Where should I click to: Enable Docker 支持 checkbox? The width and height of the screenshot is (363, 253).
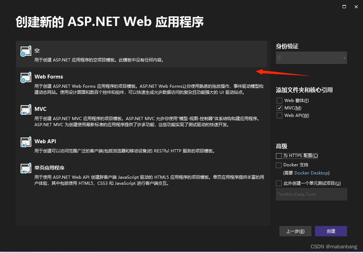[279, 165]
